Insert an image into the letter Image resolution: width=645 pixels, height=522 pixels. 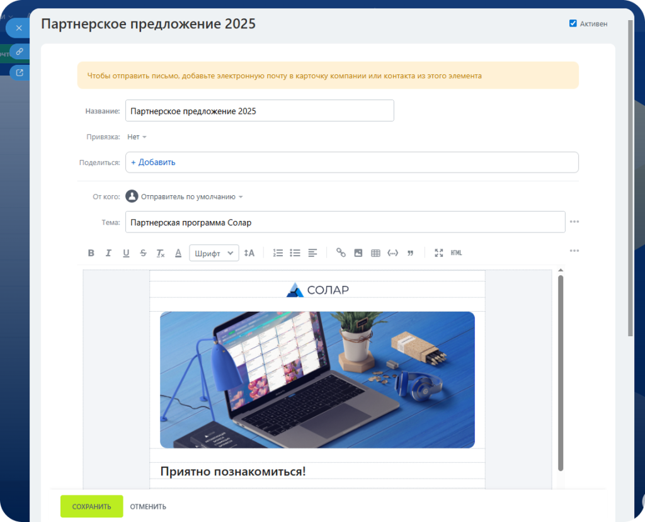(x=358, y=253)
